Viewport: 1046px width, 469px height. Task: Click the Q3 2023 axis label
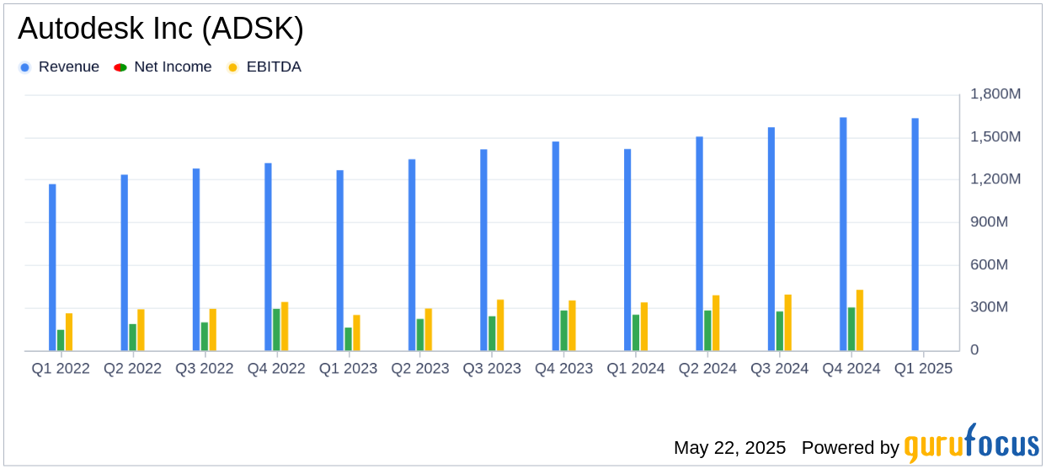pyautogui.click(x=492, y=369)
